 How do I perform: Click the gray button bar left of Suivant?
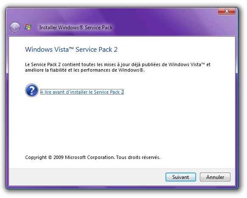tap(87, 177)
